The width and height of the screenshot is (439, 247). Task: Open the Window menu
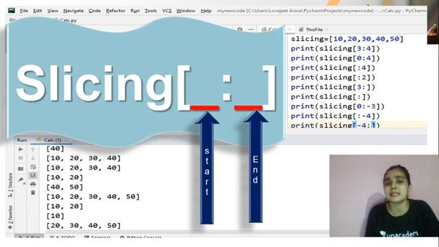point(186,11)
